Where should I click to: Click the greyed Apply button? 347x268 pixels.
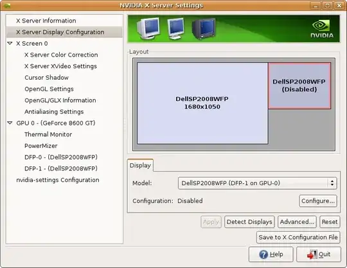[x=211, y=222]
